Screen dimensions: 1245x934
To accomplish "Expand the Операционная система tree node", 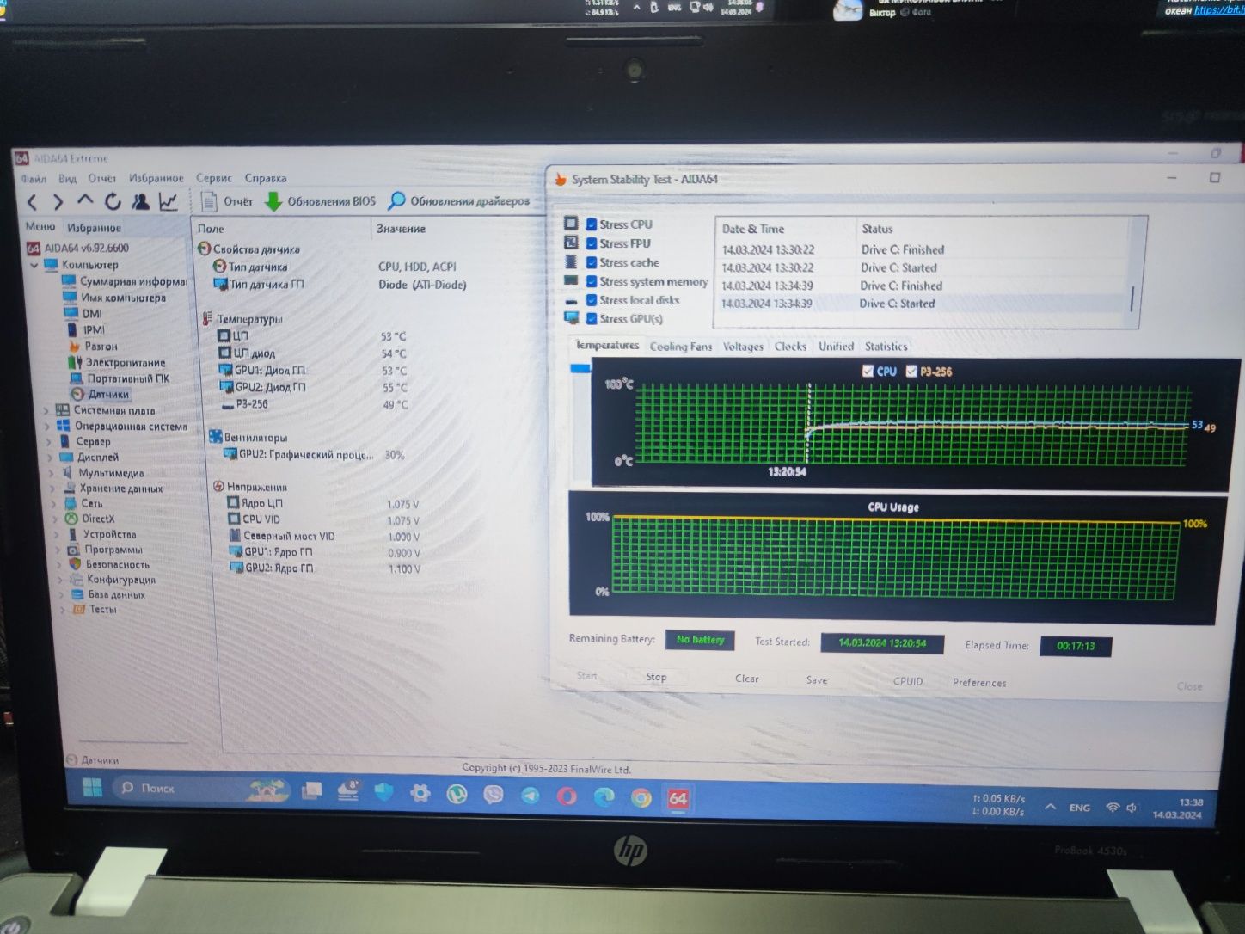I will point(48,427).
